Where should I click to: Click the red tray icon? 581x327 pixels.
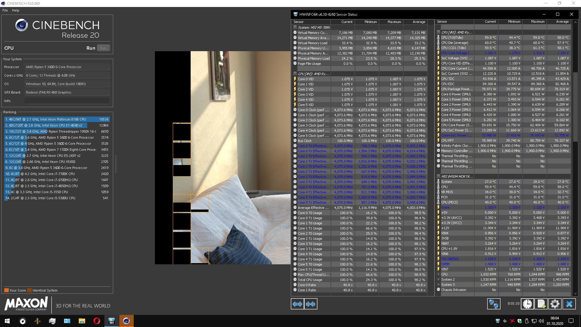point(512,321)
